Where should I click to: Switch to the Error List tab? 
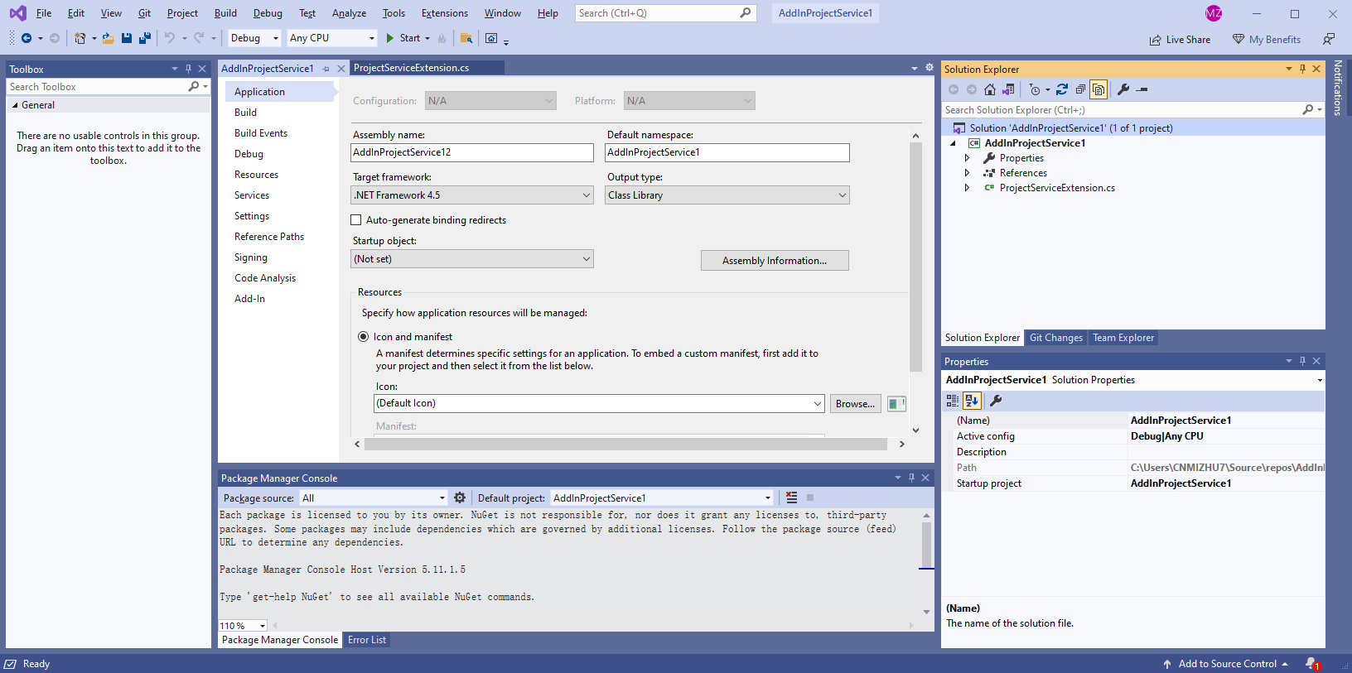[366, 640]
